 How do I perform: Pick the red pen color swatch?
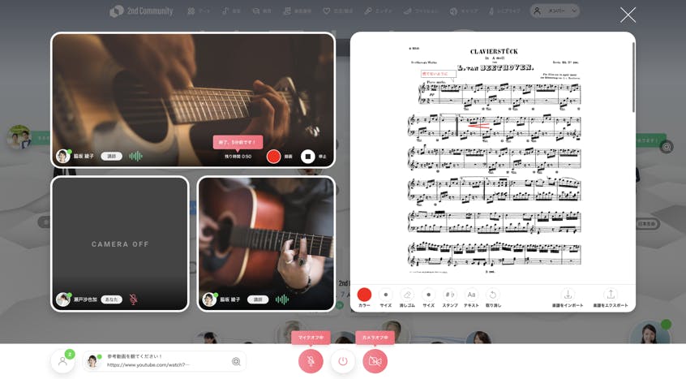click(x=364, y=295)
